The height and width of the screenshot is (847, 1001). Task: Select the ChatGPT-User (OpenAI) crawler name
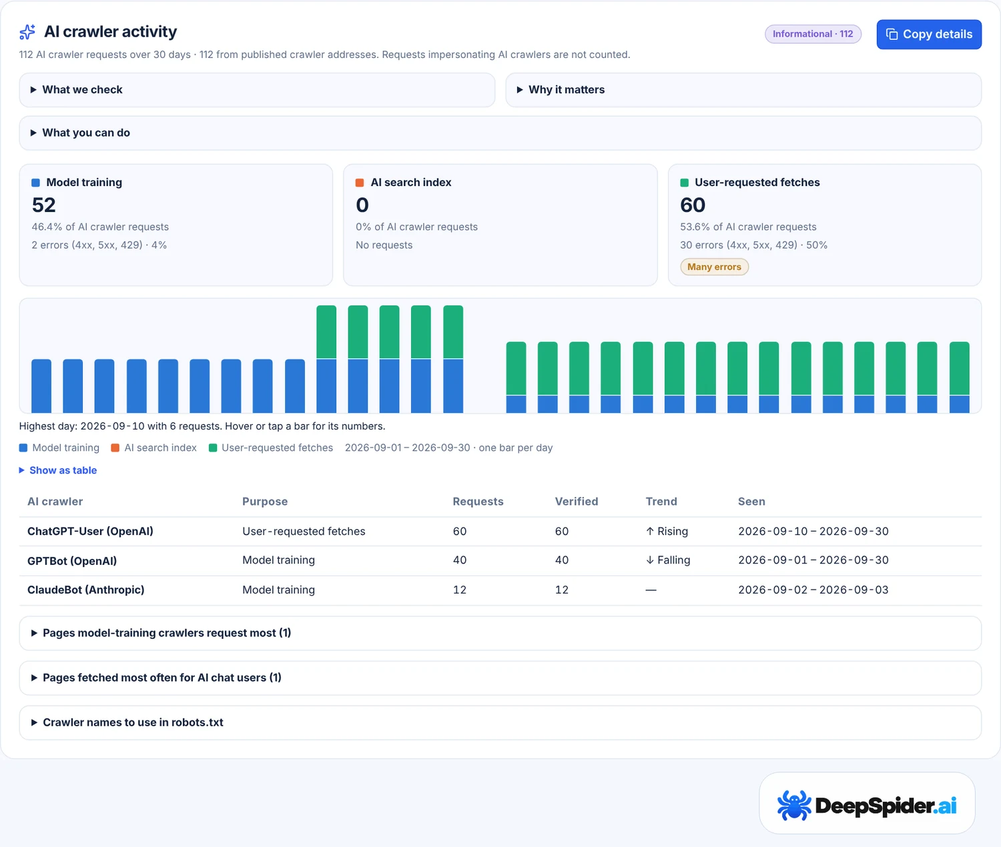[90, 532]
